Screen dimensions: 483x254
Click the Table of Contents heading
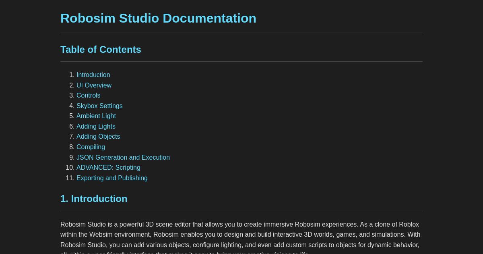[101, 49]
